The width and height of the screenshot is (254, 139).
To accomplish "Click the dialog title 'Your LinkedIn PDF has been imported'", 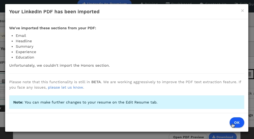I will [x=54, y=12].
